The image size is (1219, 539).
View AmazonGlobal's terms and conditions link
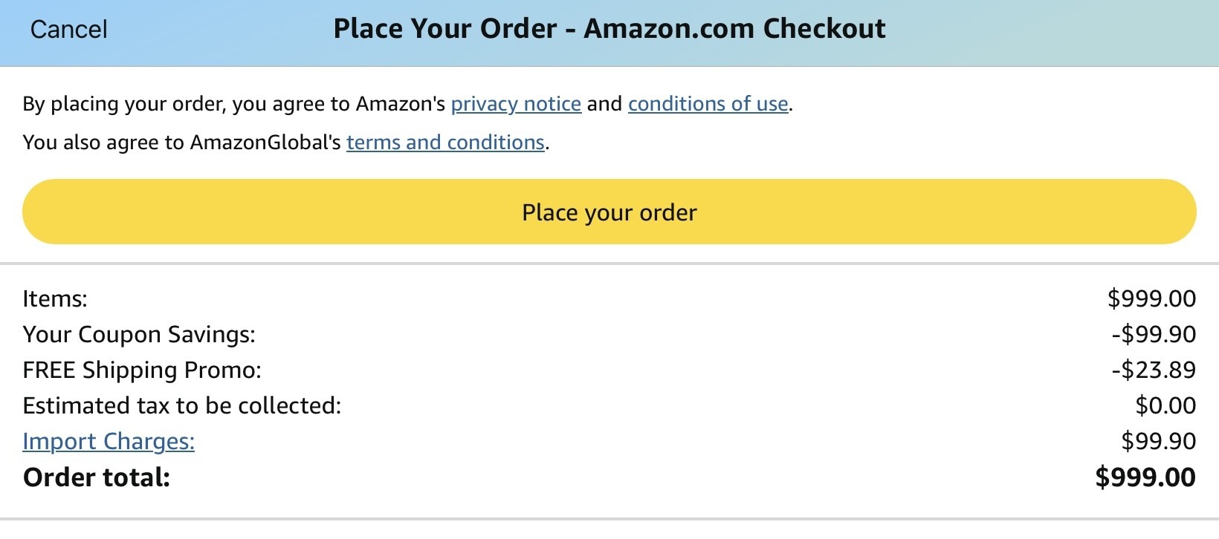(445, 143)
